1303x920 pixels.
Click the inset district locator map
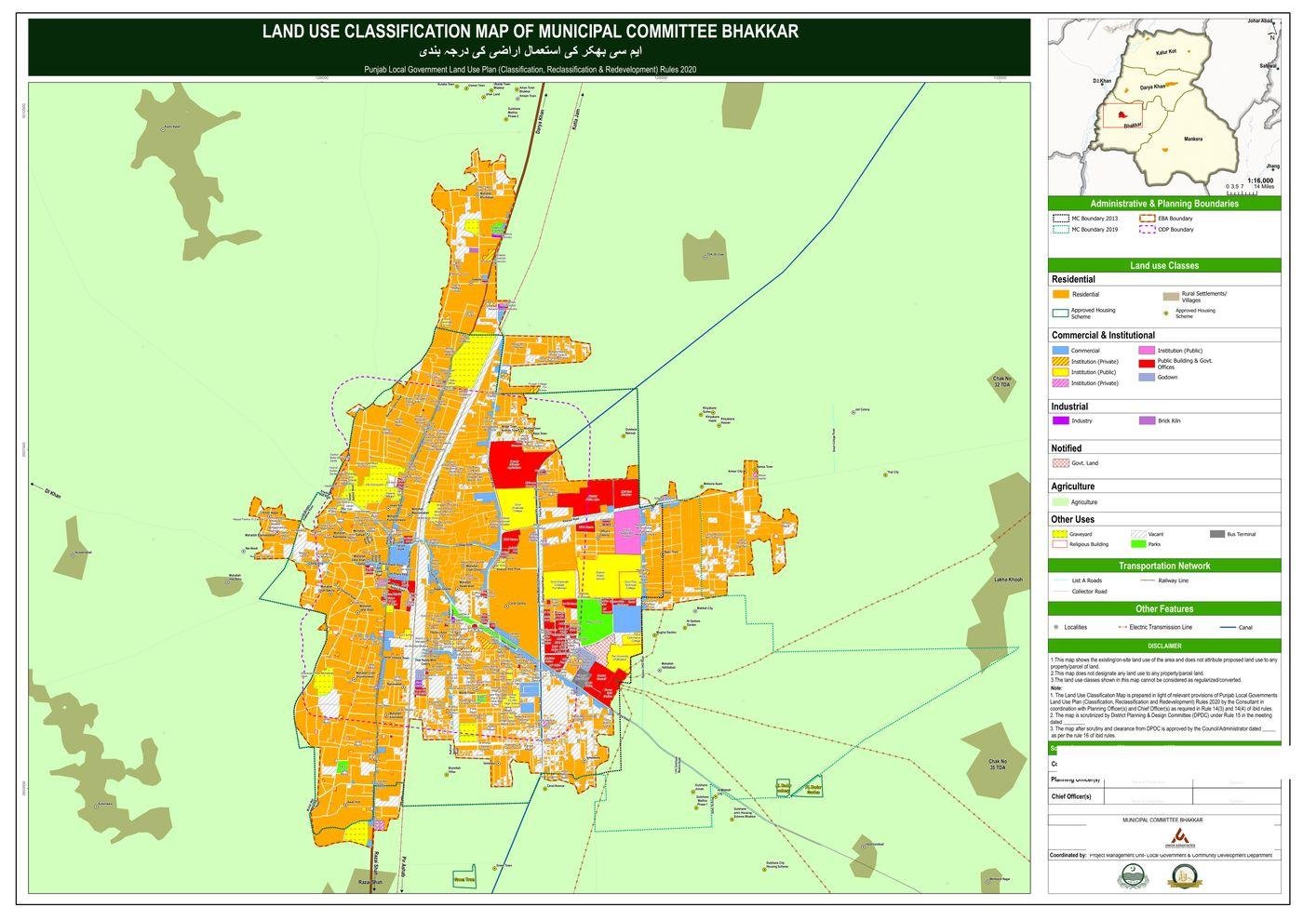[1164, 106]
